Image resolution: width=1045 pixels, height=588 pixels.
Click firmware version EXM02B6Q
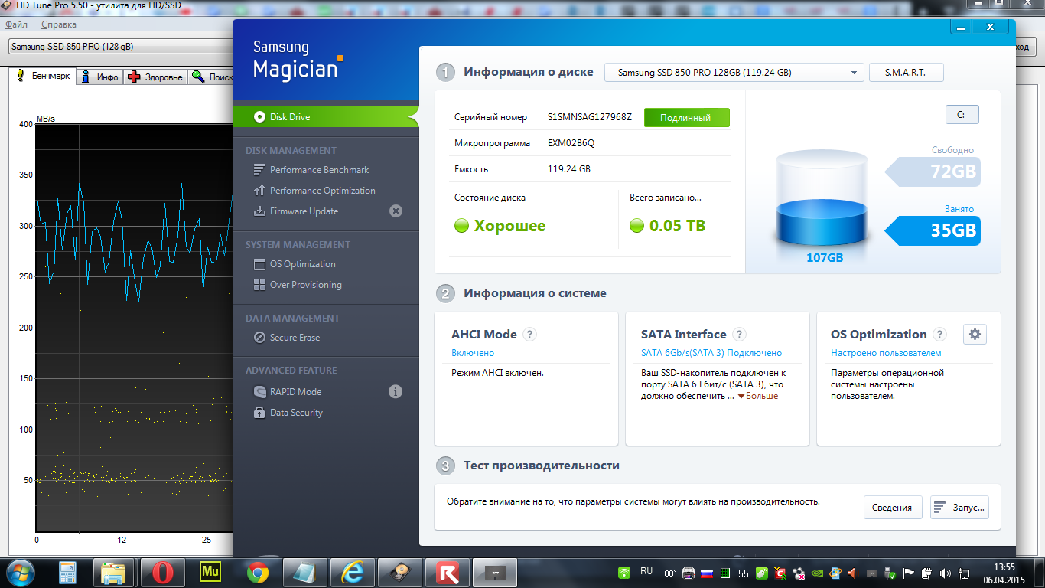click(571, 143)
